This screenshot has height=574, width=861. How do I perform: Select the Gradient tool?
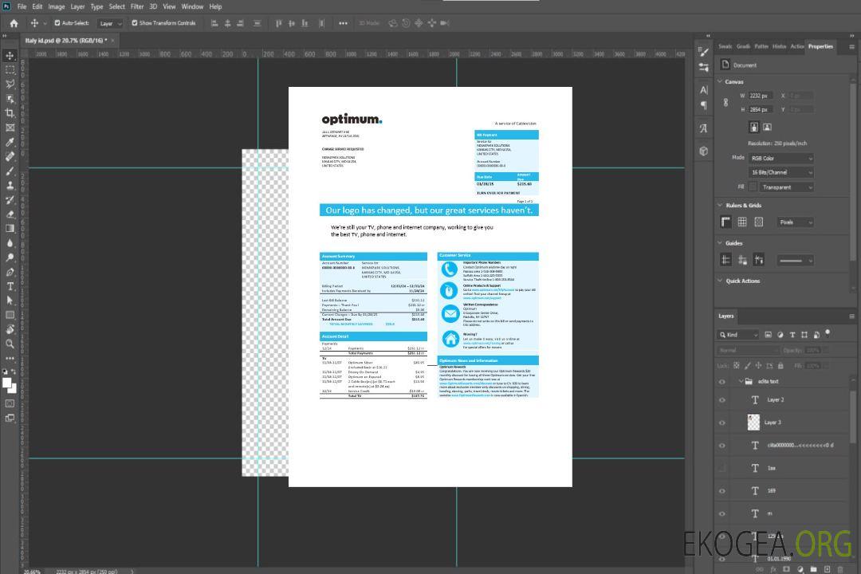10,228
